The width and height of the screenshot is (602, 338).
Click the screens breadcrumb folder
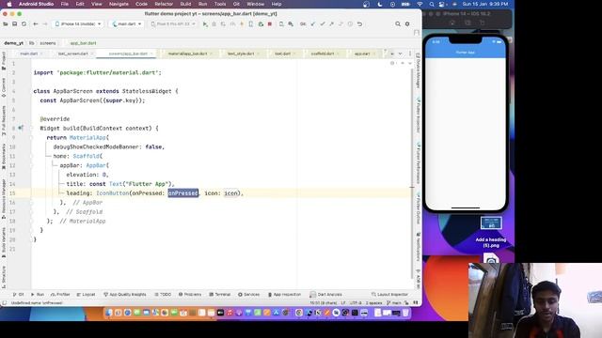point(48,43)
